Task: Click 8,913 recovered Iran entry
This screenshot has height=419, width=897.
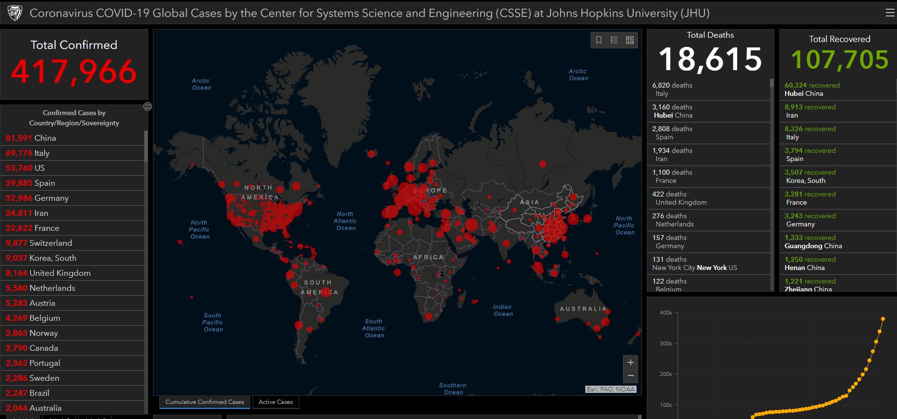Action: [x=838, y=111]
